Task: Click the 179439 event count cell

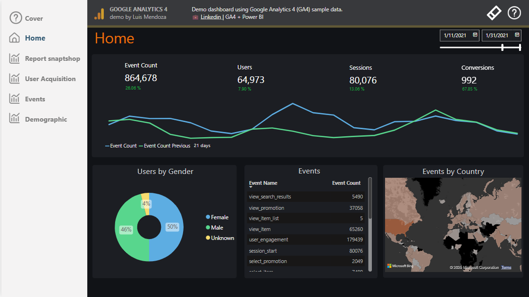Action: pyautogui.click(x=354, y=239)
